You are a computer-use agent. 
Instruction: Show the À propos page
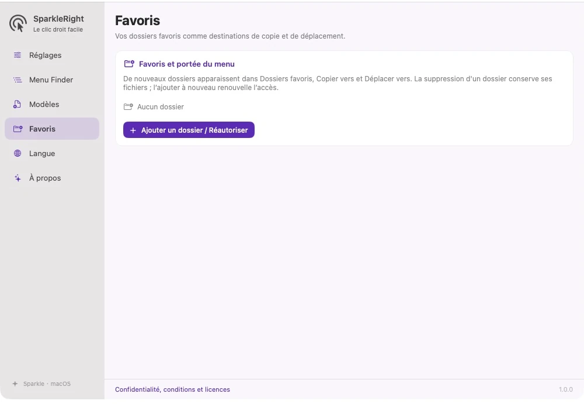pyautogui.click(x=52, y=178)
